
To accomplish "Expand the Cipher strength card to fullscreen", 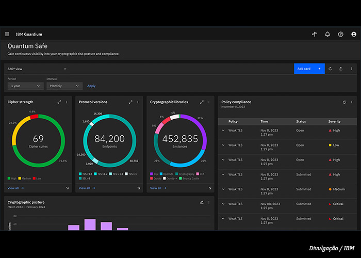I will (x=59, y=102).
